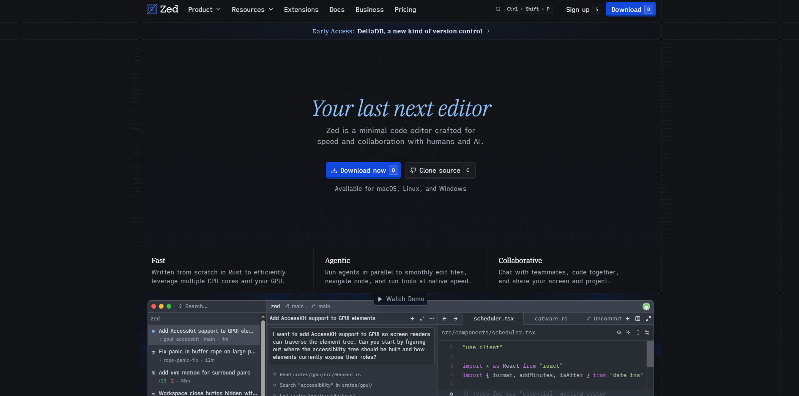The image size is (799, 396).
Task: Click the Download now button
Action: coord(364,171)
